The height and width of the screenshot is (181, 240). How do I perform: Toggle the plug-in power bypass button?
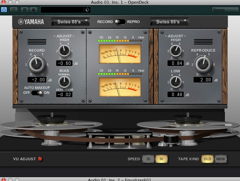click(x=4, y=10)
